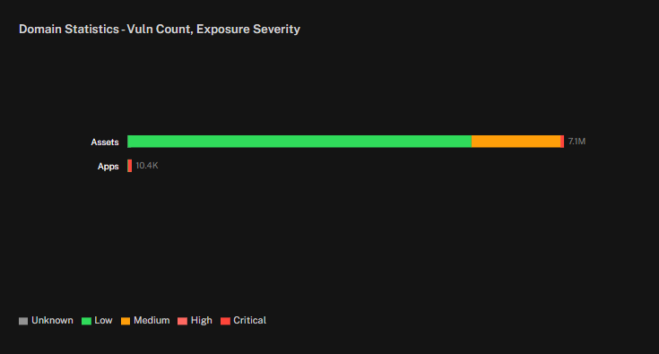Click the gray Unknown legend swatch
This screenshot has height=354, width=659.
23,321
